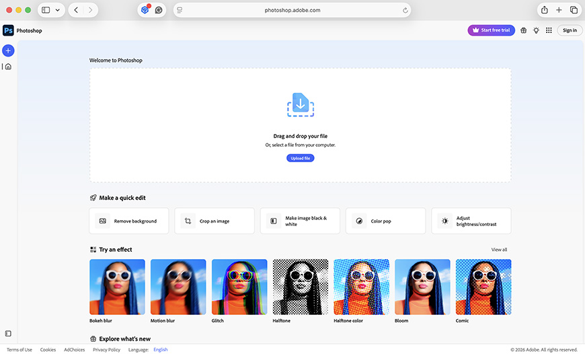Click the Remove background icon
Screen dimensions: 585x354
point(103,221)
